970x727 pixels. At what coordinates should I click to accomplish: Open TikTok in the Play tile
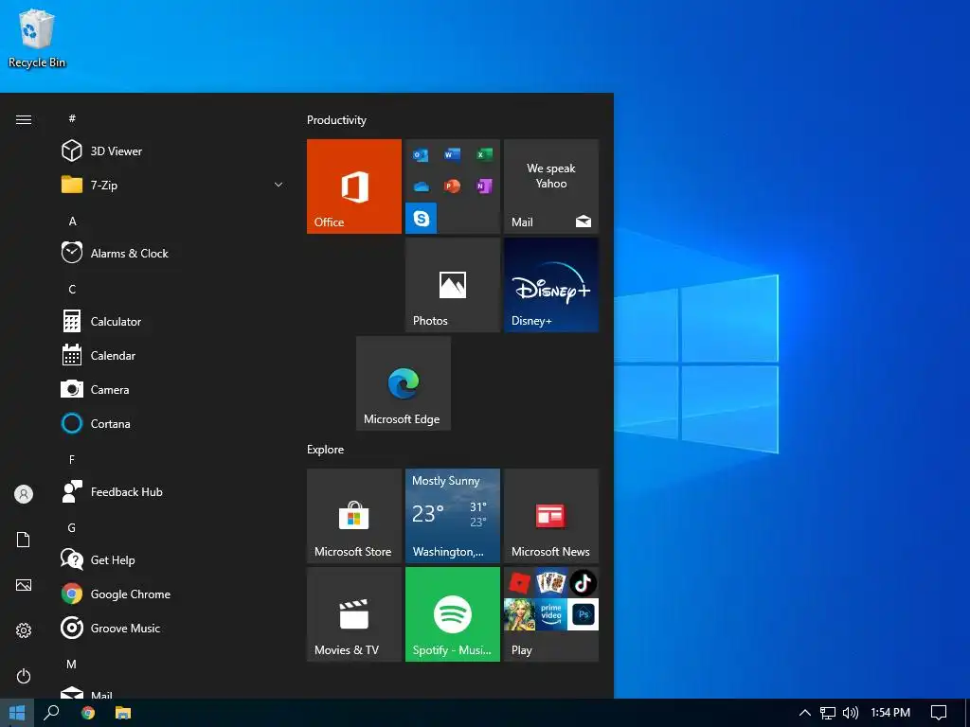pos(583,583)
